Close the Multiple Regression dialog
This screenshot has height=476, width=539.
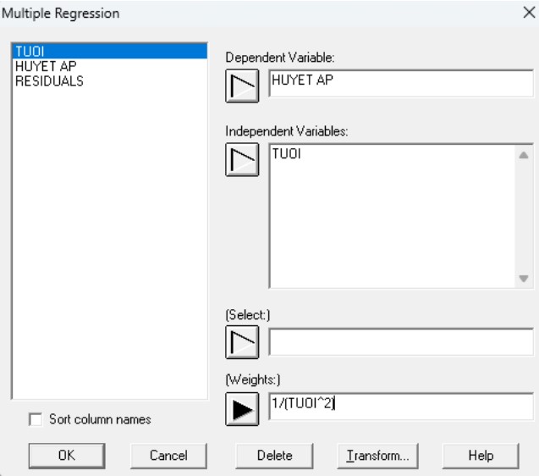click(x=529, y=14)
